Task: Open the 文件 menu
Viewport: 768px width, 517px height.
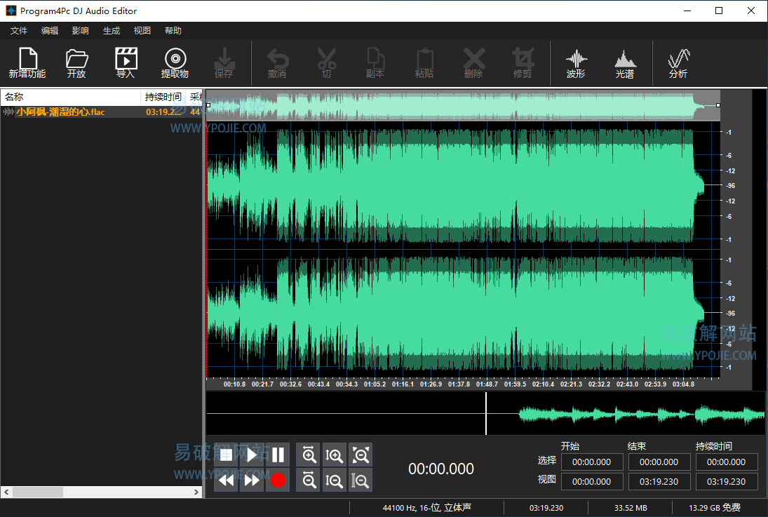Action: tap(19, 31)
